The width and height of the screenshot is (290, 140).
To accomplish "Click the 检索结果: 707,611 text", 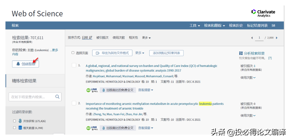I will [28, 38].
